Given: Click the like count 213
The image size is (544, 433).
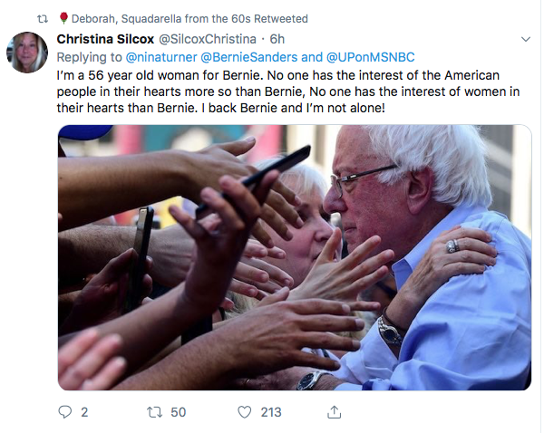Looking at the screenshot, I should (x=271, y=412).
